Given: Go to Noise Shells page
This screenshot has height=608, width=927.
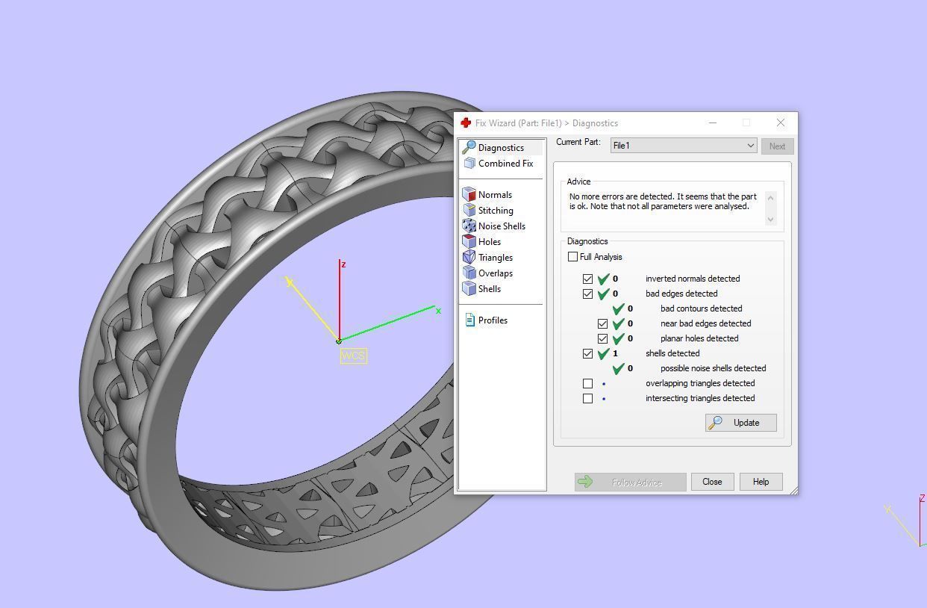Looking at the screenshot, I should 502,226.
